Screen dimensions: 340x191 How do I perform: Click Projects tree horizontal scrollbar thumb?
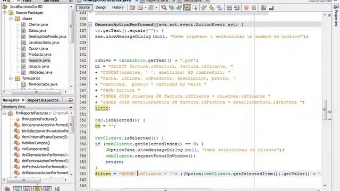click(x=37, y=92)
